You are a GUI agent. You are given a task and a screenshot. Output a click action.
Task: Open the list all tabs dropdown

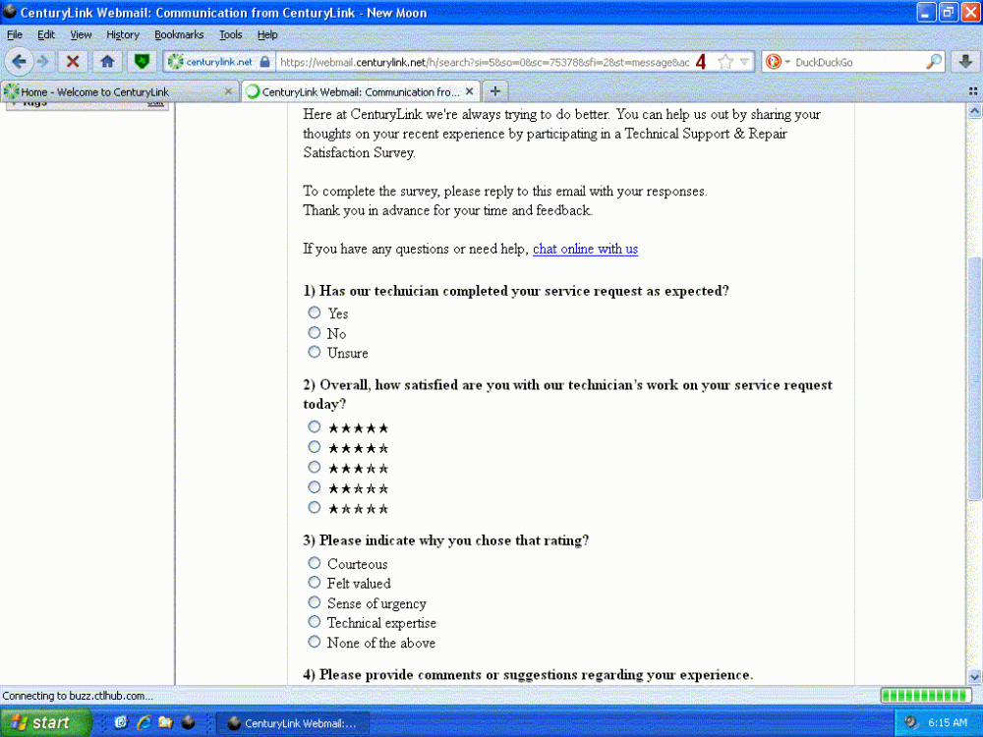click(x=972, y=91)
